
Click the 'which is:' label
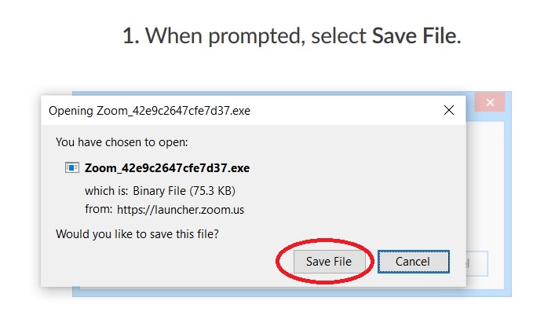[x=106, y=191]
